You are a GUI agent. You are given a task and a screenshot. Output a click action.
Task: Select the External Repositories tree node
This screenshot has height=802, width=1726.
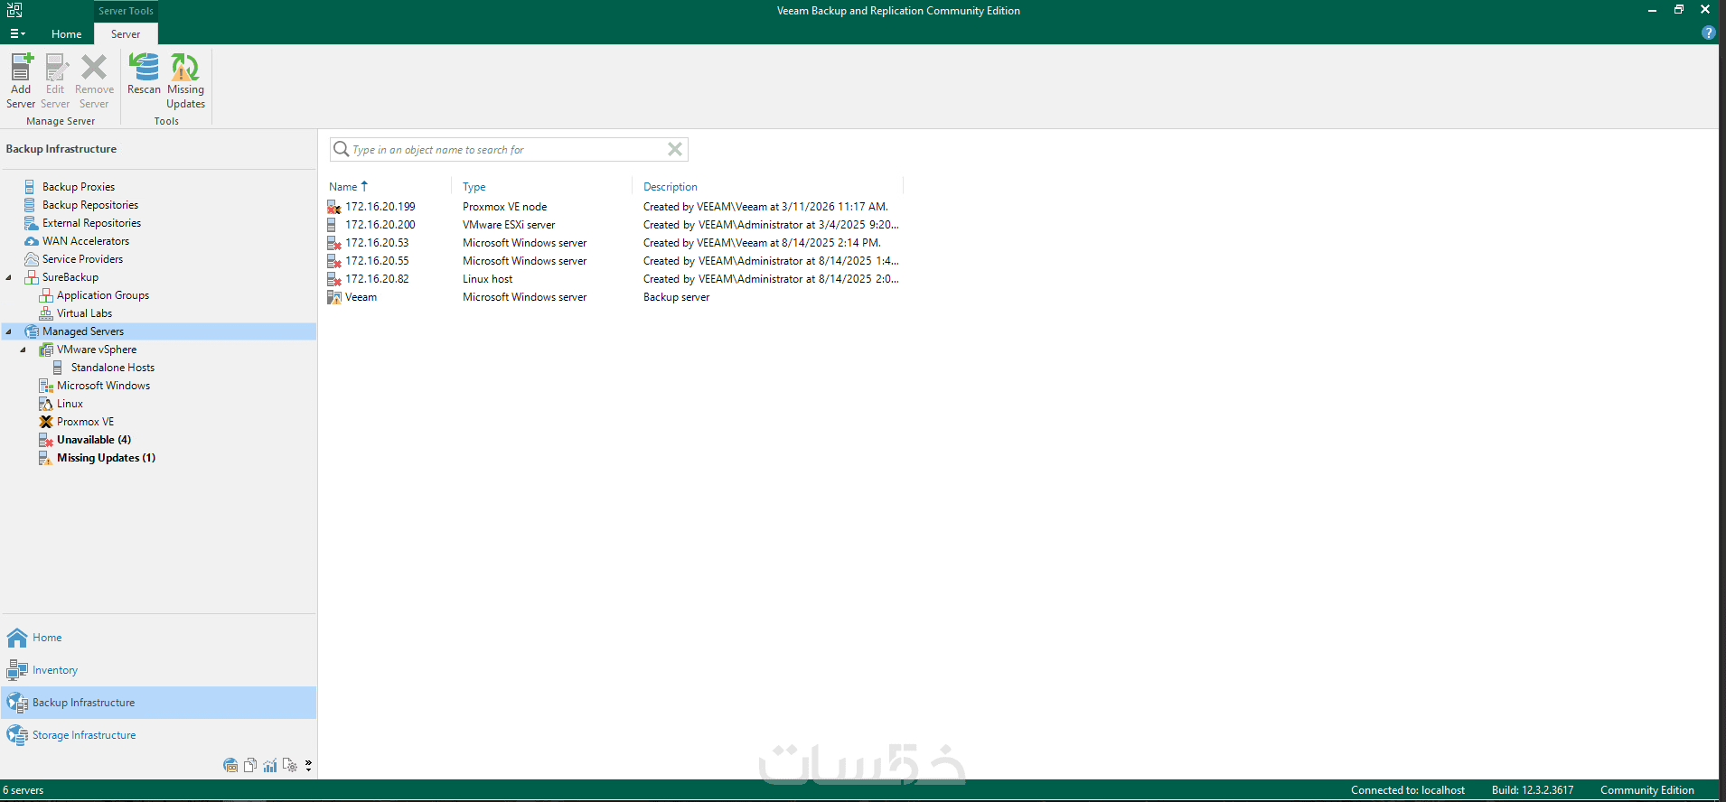tap(91, 223)
